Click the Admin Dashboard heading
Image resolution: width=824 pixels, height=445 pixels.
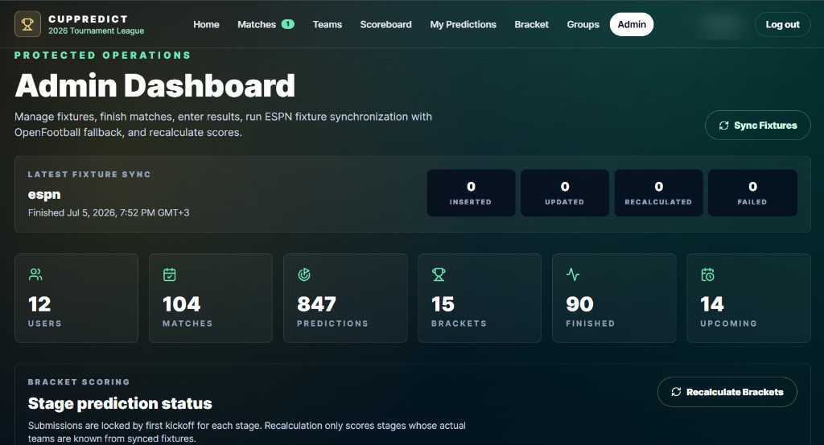(155, 85)
